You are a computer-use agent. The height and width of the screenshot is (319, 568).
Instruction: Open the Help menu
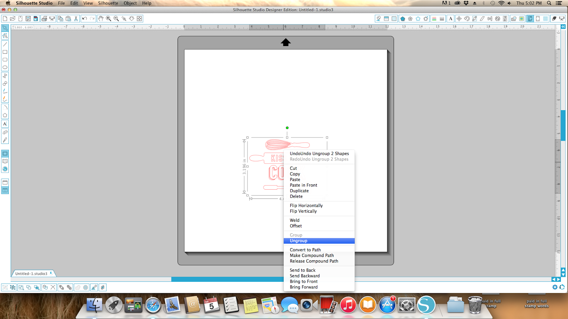(x=147, y=3)
